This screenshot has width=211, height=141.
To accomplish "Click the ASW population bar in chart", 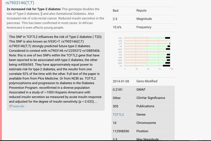I will pos(147,49).
